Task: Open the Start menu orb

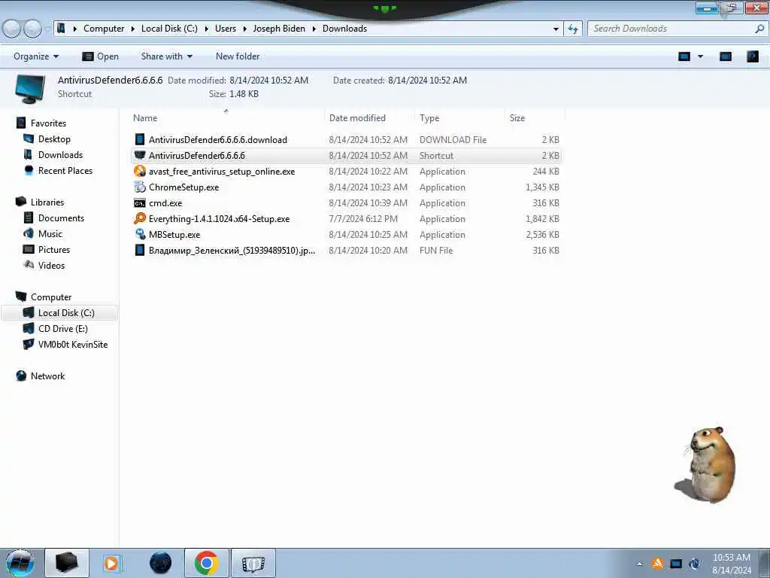Action: (x=20, y=563)
